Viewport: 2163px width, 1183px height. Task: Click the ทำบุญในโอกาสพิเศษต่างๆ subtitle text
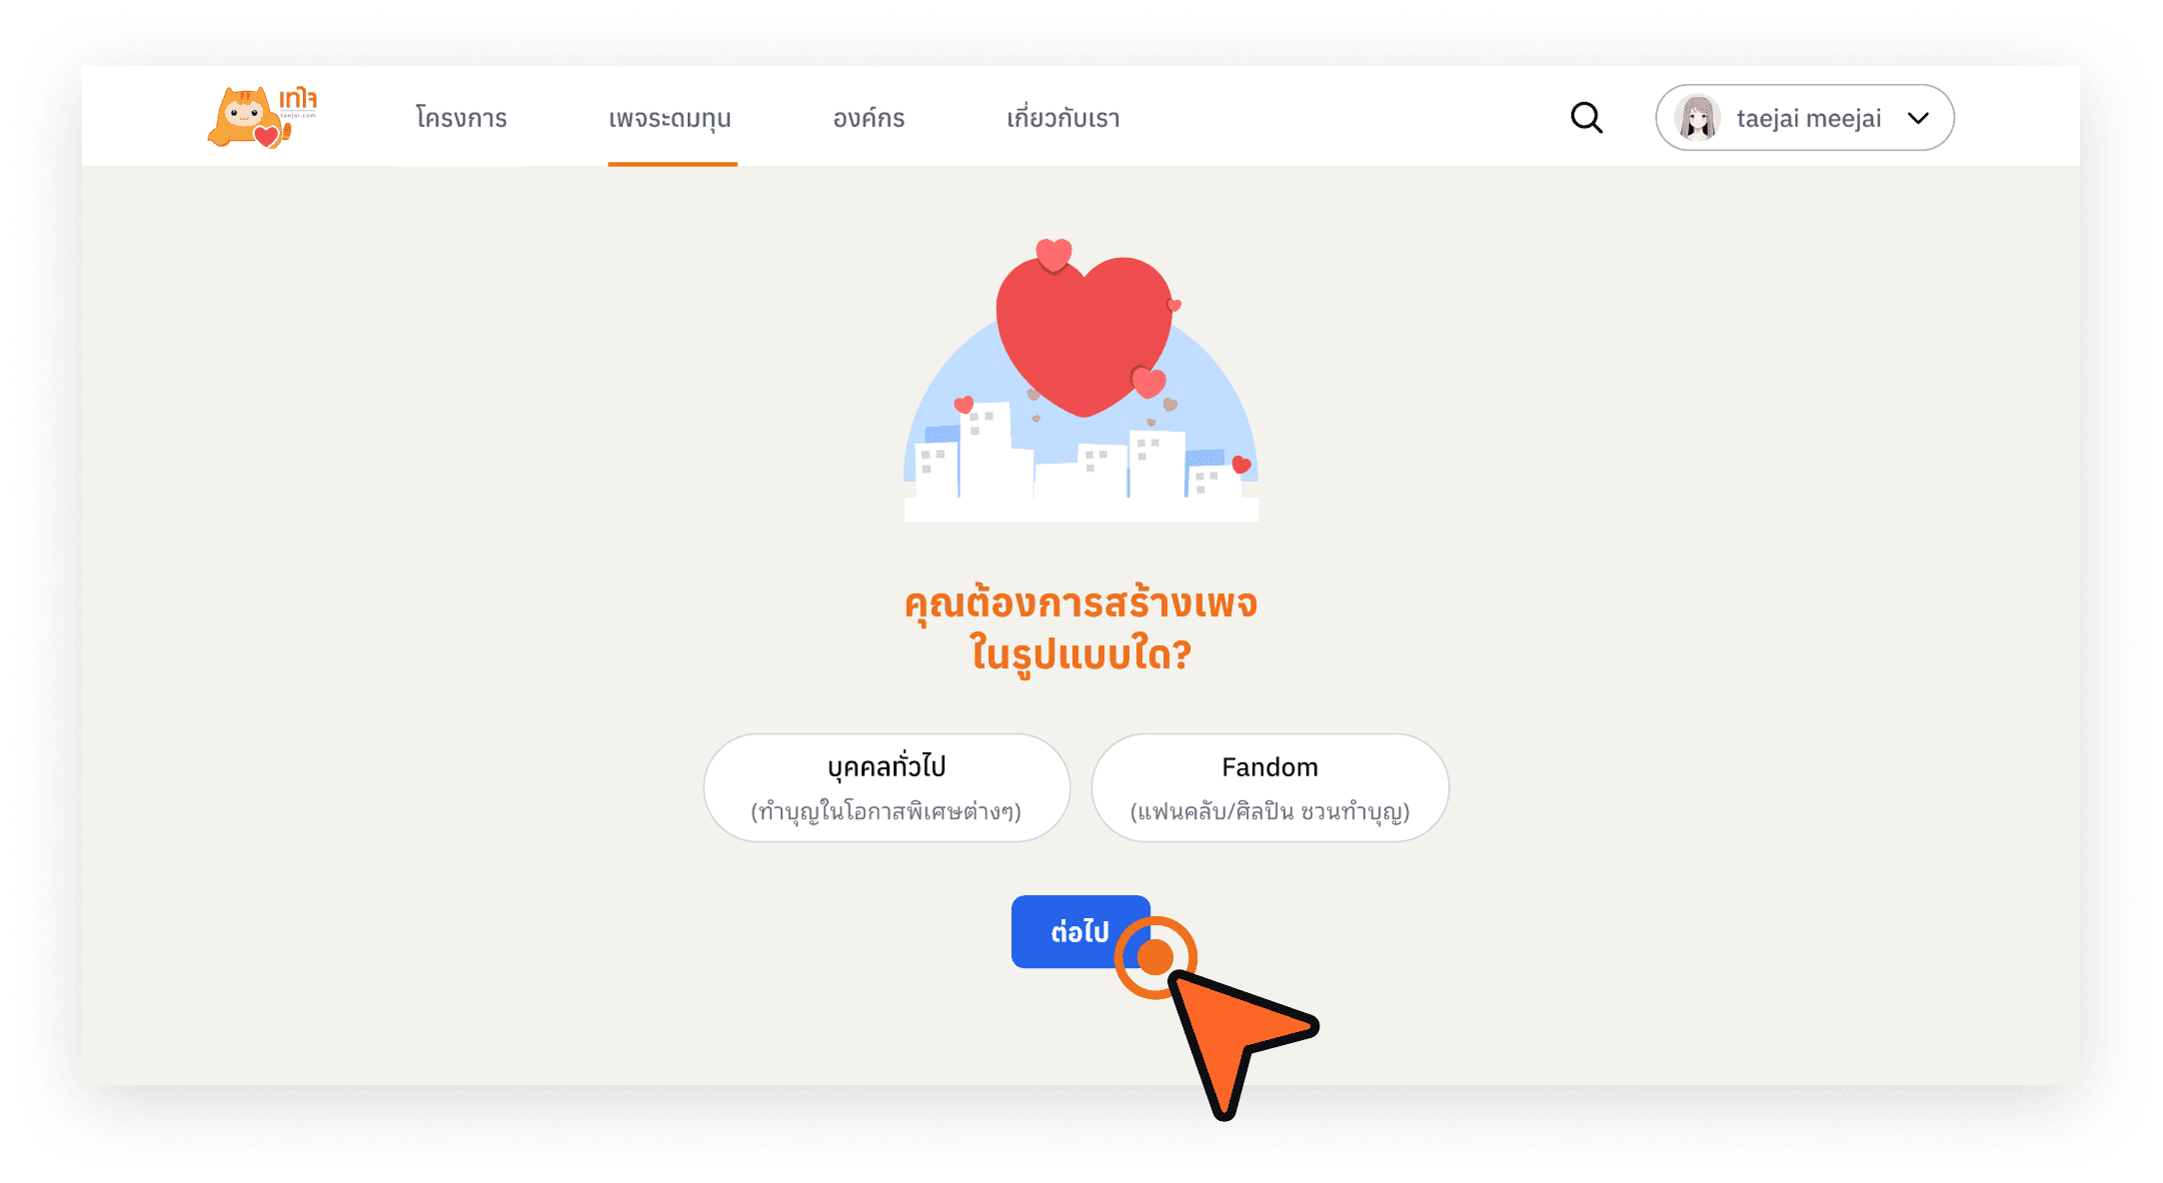point(887,810)
